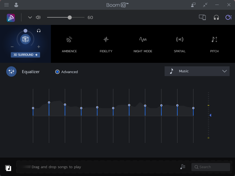Toggle the Boom 3D power logo
The height and width of the screenshot is (176, 235).
pos(11,18)
